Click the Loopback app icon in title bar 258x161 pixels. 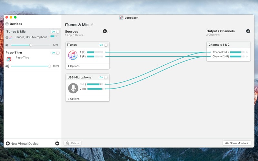(121, 18)
